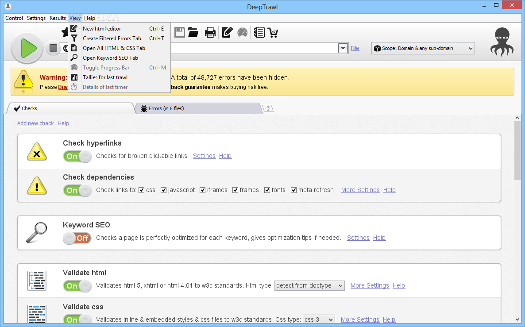This screenshot has height=327, width=525.
Task: Uncheck the fonts checkbox
Action: [267, 190]
